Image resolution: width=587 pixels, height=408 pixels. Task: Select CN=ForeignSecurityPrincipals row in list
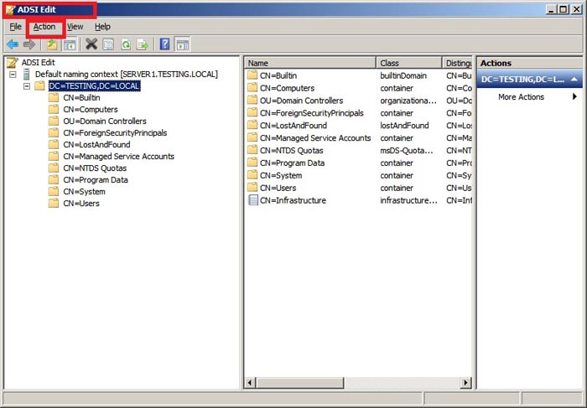(x=311, y=113)
